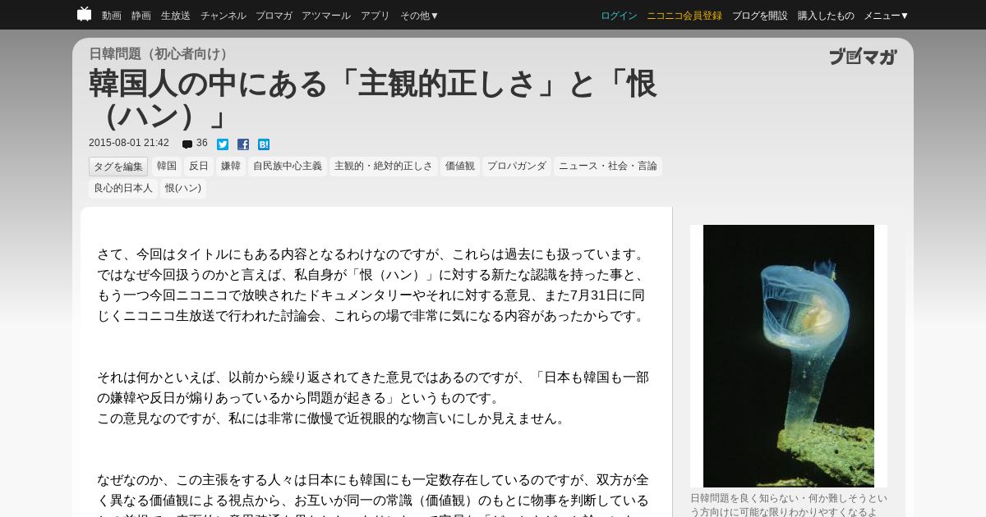The width and height of the screenshot is (986, 517).
Task: Select the 主観的・絶対的正しさ tag
Action: [384, 166]
